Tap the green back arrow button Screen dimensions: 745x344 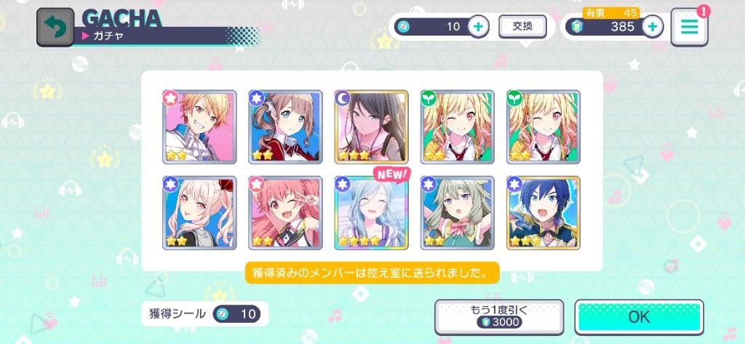click(55, 27)
